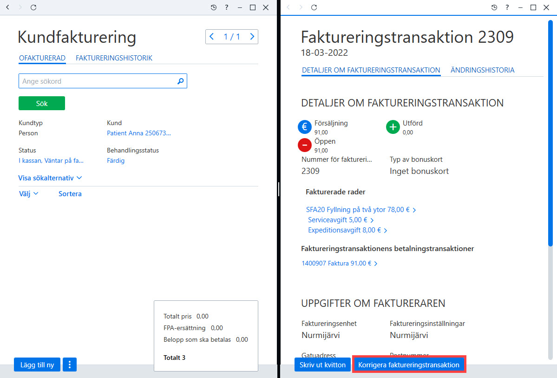557x378 pixels.
Task: Click Faktureringsenhet value Nurmijärvi
Action: (321, 335)
